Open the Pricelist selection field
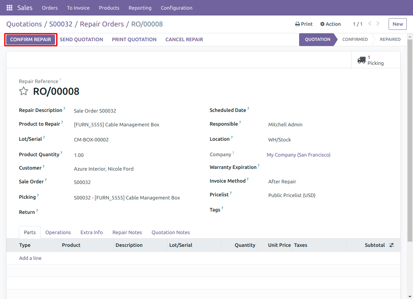413x299 pixels. click(328, 195)
